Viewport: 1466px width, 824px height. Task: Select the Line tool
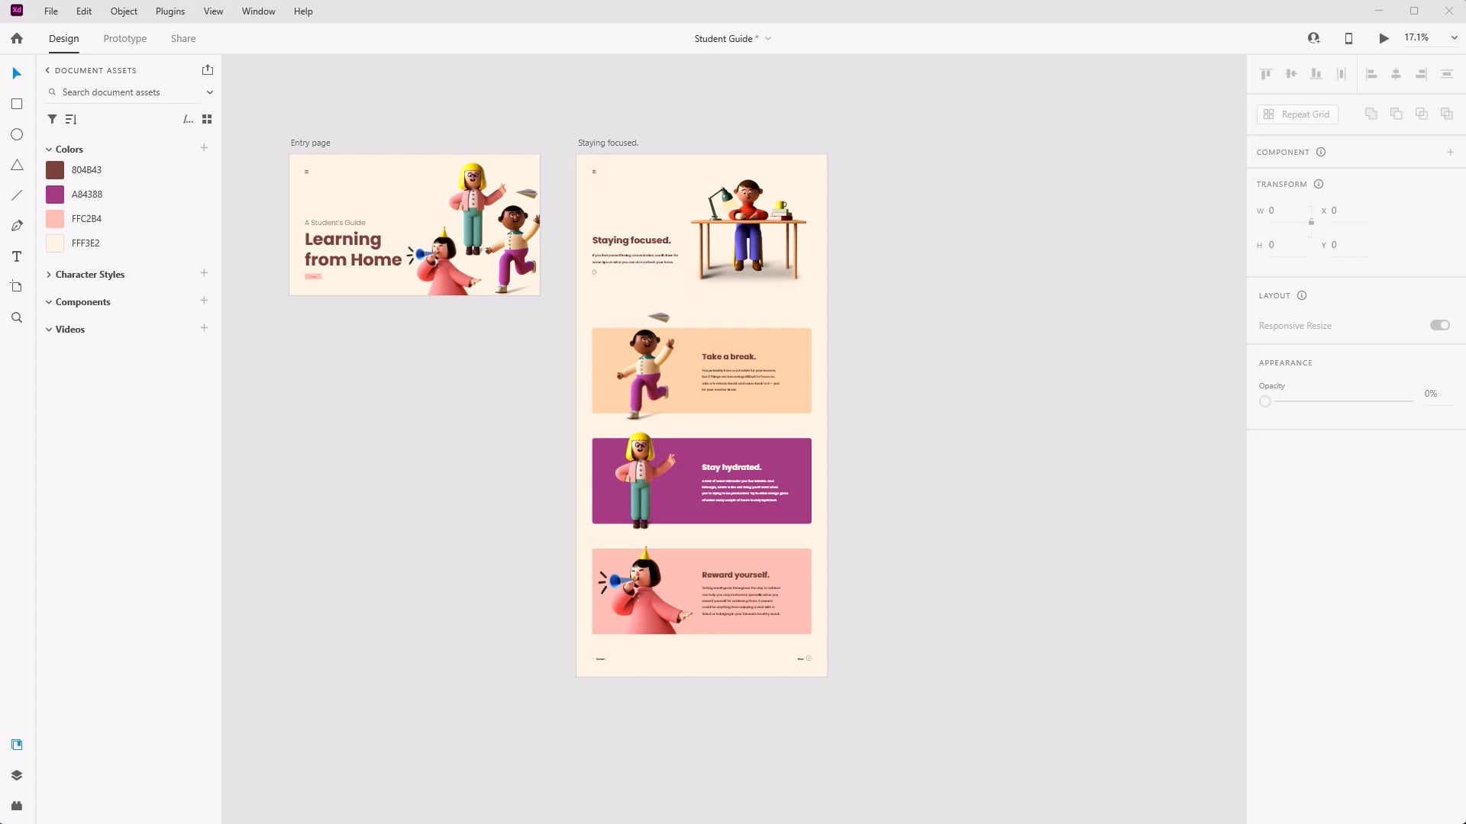click(x=17, y=195)
